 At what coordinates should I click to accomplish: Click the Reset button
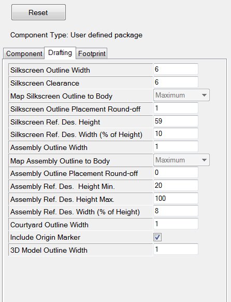(x=38, y=12)
